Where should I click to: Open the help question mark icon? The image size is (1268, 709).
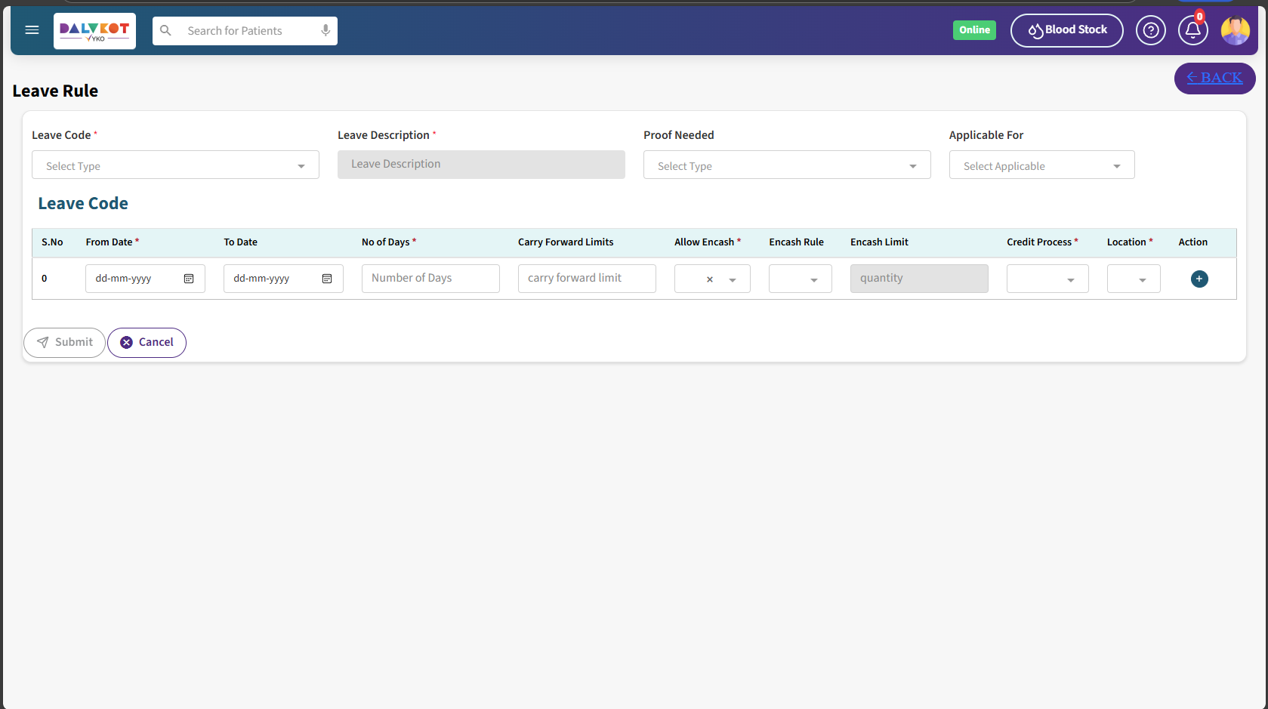coord(1150,30)
